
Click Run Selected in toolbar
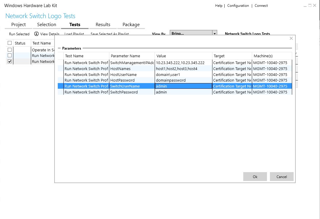[19, 34]
